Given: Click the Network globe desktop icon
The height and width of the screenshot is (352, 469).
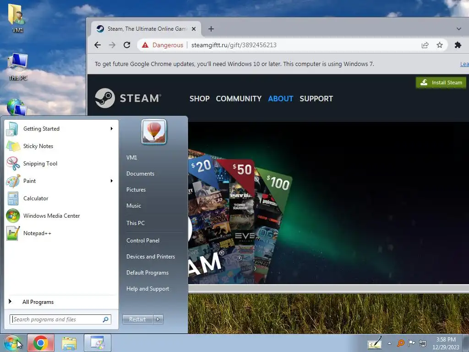Looking at the screenshot, I should point(16,107).
